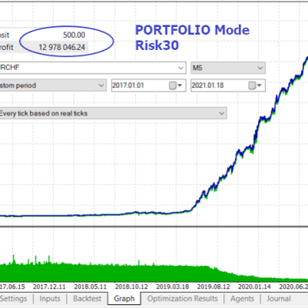The height and width of the screenshot is (308, 308).
Task: Click the profit value 12 978 046.24
Action: [x=62, y=47]
